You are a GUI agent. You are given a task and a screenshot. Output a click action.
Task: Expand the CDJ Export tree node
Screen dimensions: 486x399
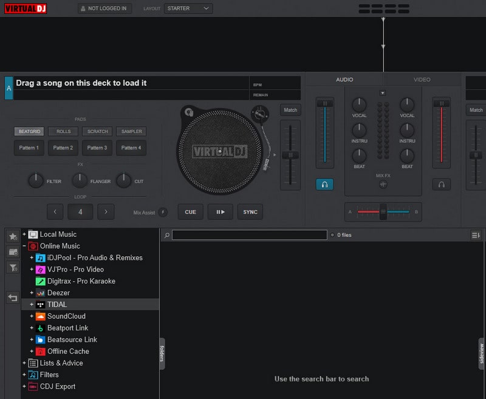tap(24, 386)
